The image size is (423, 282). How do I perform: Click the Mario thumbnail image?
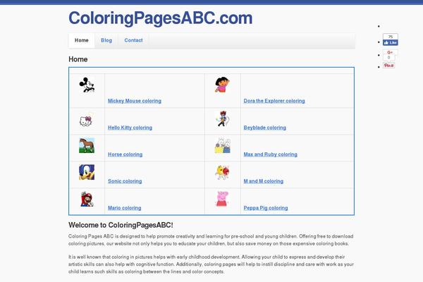pos(87,199)
